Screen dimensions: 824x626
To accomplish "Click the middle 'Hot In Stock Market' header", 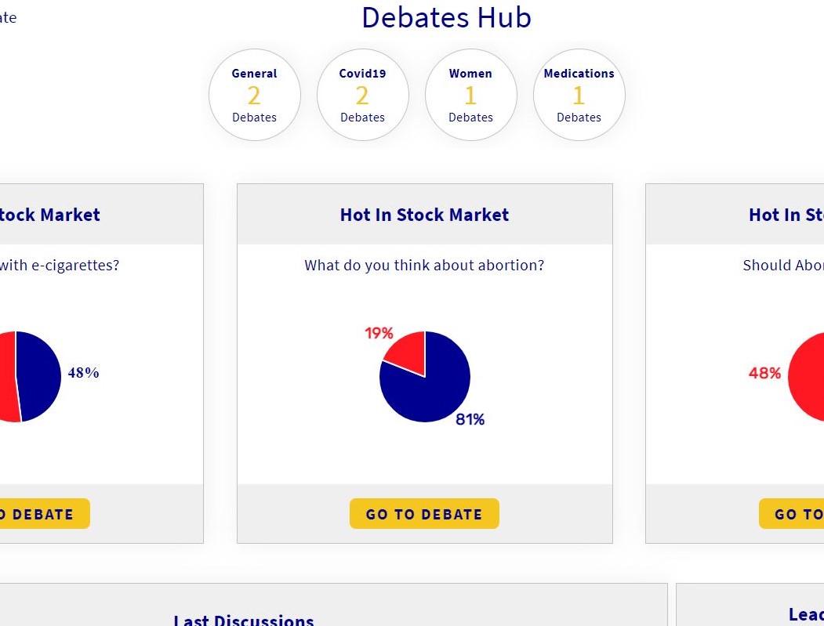I will (424, 215).
